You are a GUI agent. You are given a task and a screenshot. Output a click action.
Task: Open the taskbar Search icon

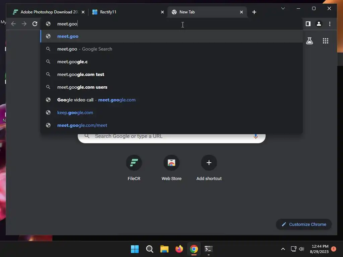[x=150, y=249]
